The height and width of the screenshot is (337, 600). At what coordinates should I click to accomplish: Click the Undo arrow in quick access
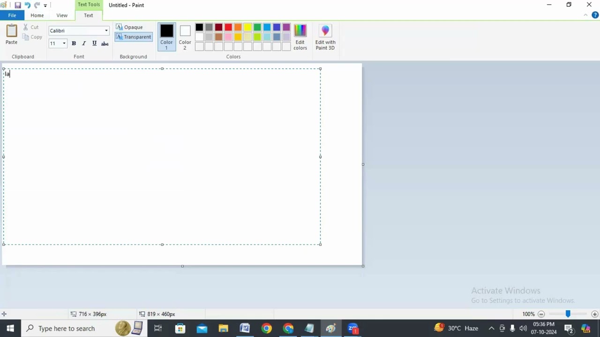27,5
